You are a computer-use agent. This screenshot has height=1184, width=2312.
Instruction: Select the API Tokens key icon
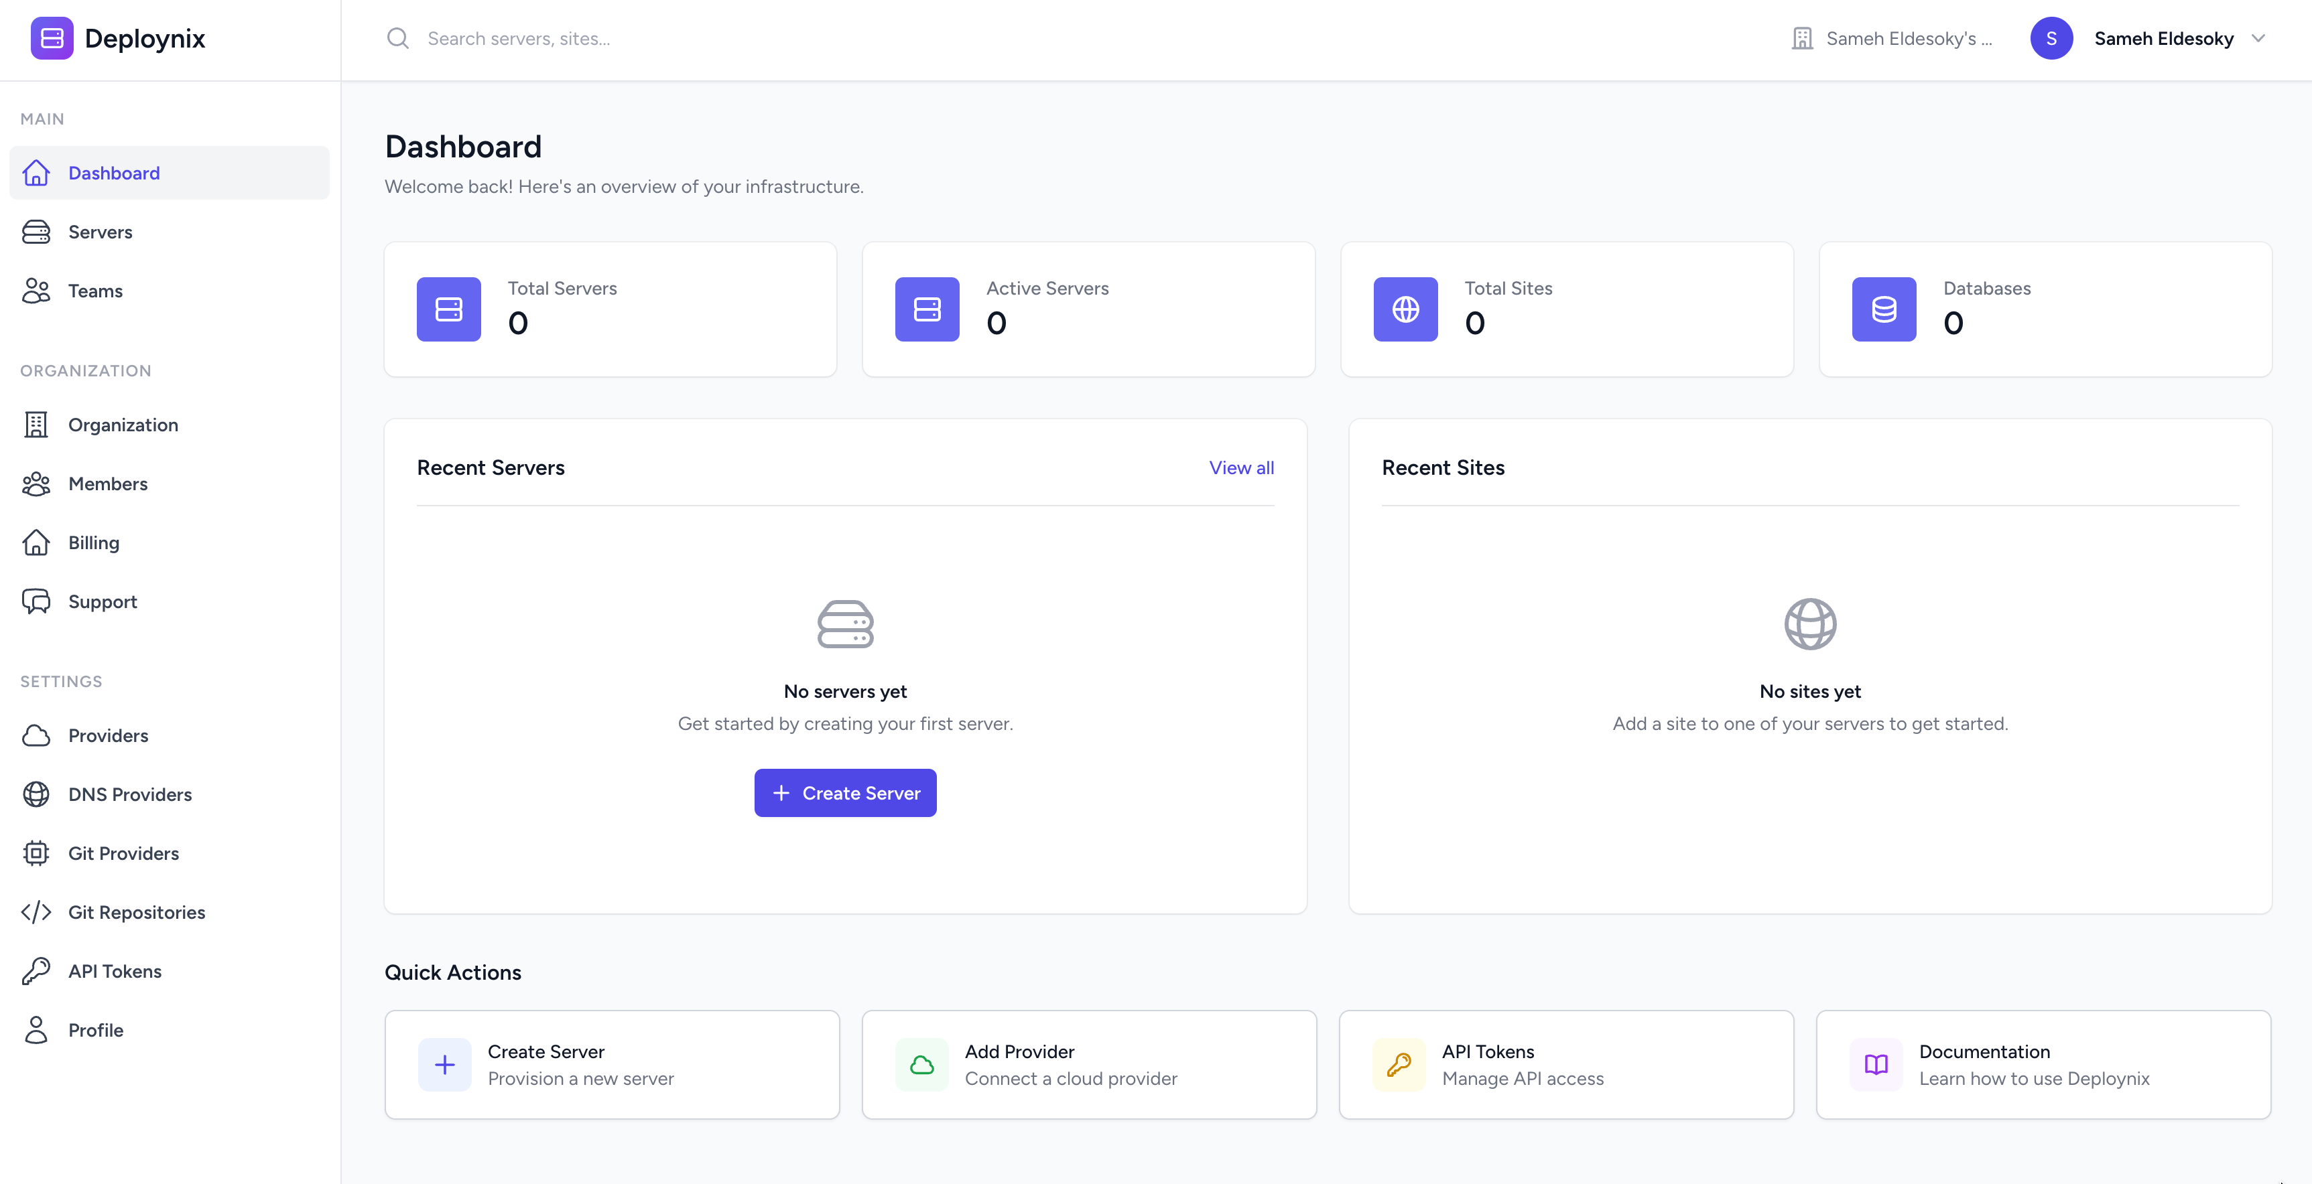click(36, 970)
